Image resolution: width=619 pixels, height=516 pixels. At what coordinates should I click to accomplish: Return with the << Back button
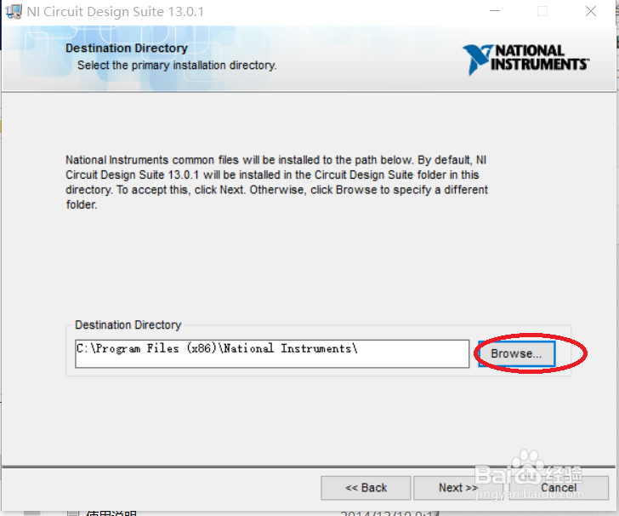pos(366,488)
